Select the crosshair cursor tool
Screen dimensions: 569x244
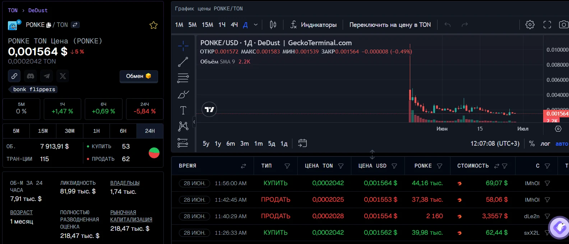pyautogui.click(x=183, y=46)
